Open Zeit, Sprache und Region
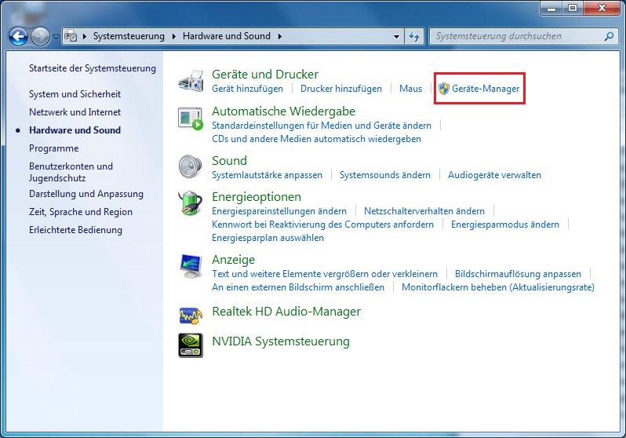The image size is (626, 438). pos(80,212)
